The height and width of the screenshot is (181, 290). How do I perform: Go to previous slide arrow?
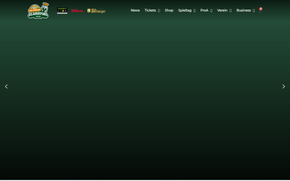pos(6,86)
